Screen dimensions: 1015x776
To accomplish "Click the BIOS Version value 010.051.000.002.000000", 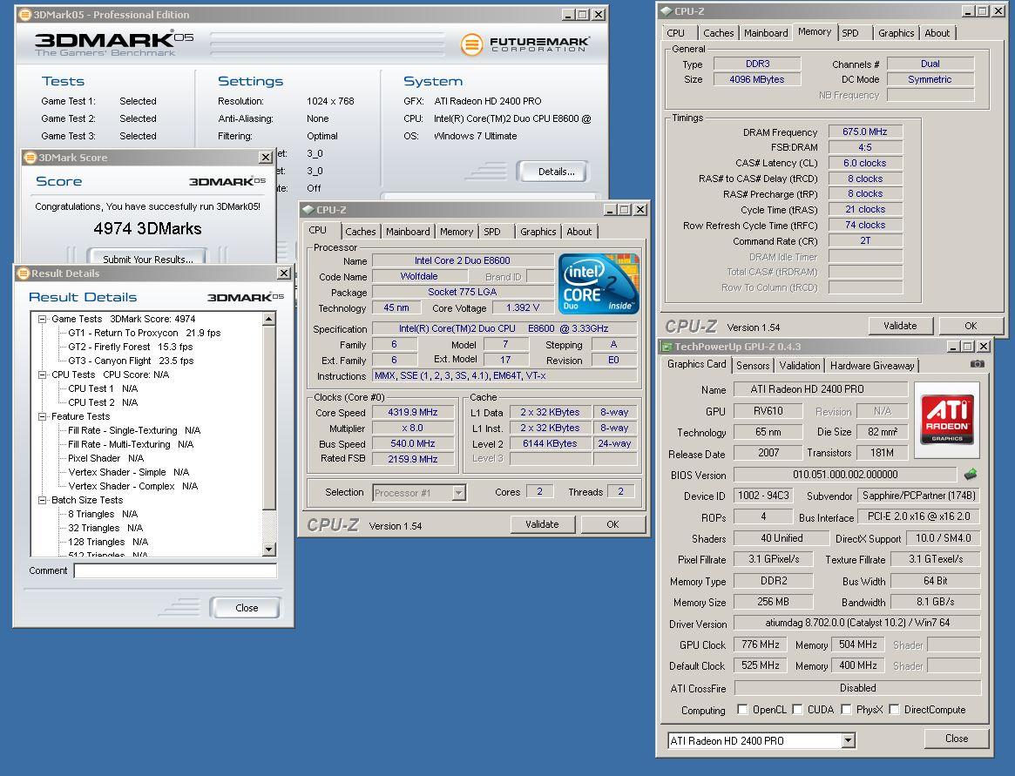I will click(x=845, y=475).
